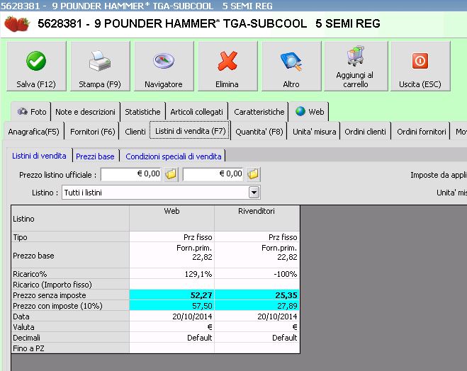This screenshot has height=371, width=467.
Task: Click Ricarico% value 129,1%
Action: tap(172, 274)
